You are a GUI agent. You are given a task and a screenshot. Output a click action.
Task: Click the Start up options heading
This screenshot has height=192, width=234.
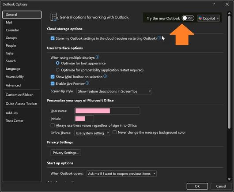point(60,163)
